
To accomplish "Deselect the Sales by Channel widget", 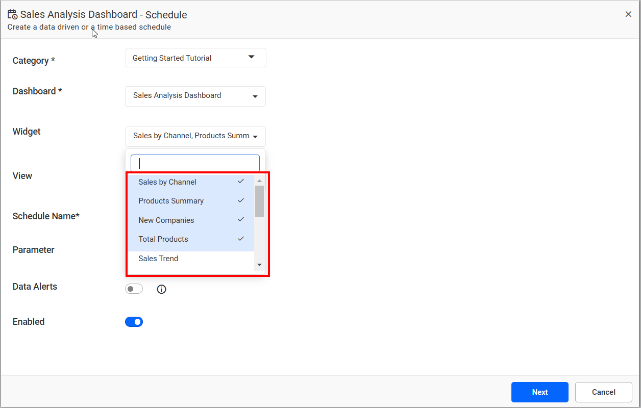I will point(167,182).
